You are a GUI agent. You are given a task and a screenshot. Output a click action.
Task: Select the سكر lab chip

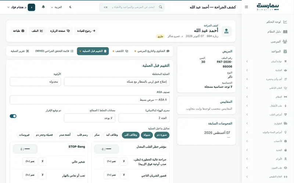point(97,135)
